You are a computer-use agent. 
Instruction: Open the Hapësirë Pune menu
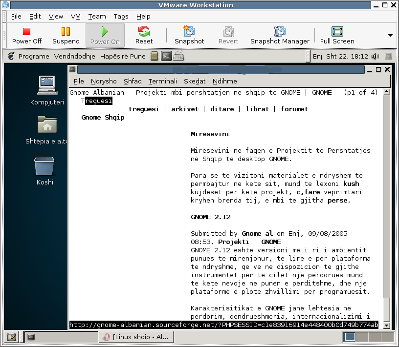(123, 57)
